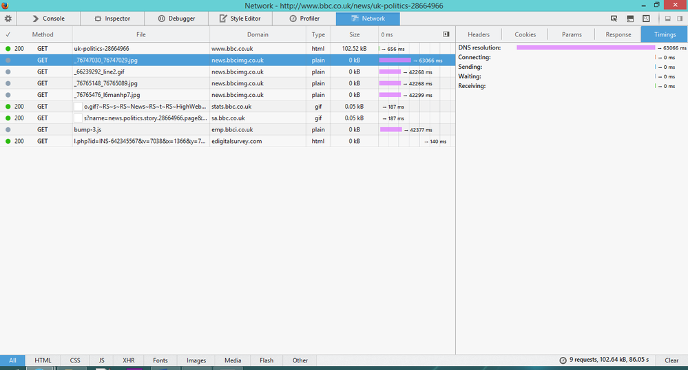The width and height of the screenshot is (688, 370).
Task: Click the 102.52 kB size cell
Action: point(354,49)
